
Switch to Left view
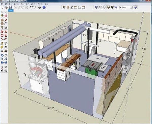pos(83,7)
